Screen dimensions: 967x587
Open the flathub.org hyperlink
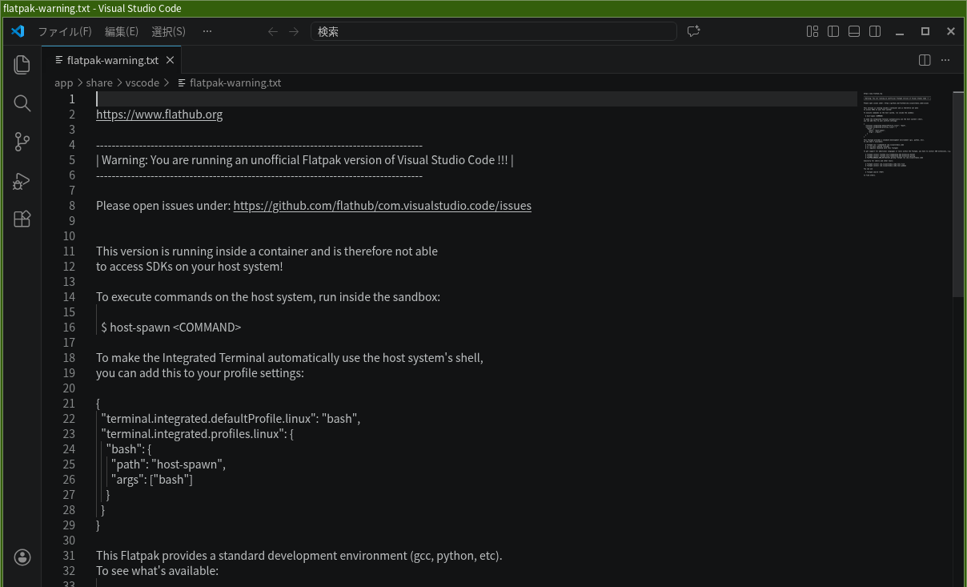pos(159,115)
